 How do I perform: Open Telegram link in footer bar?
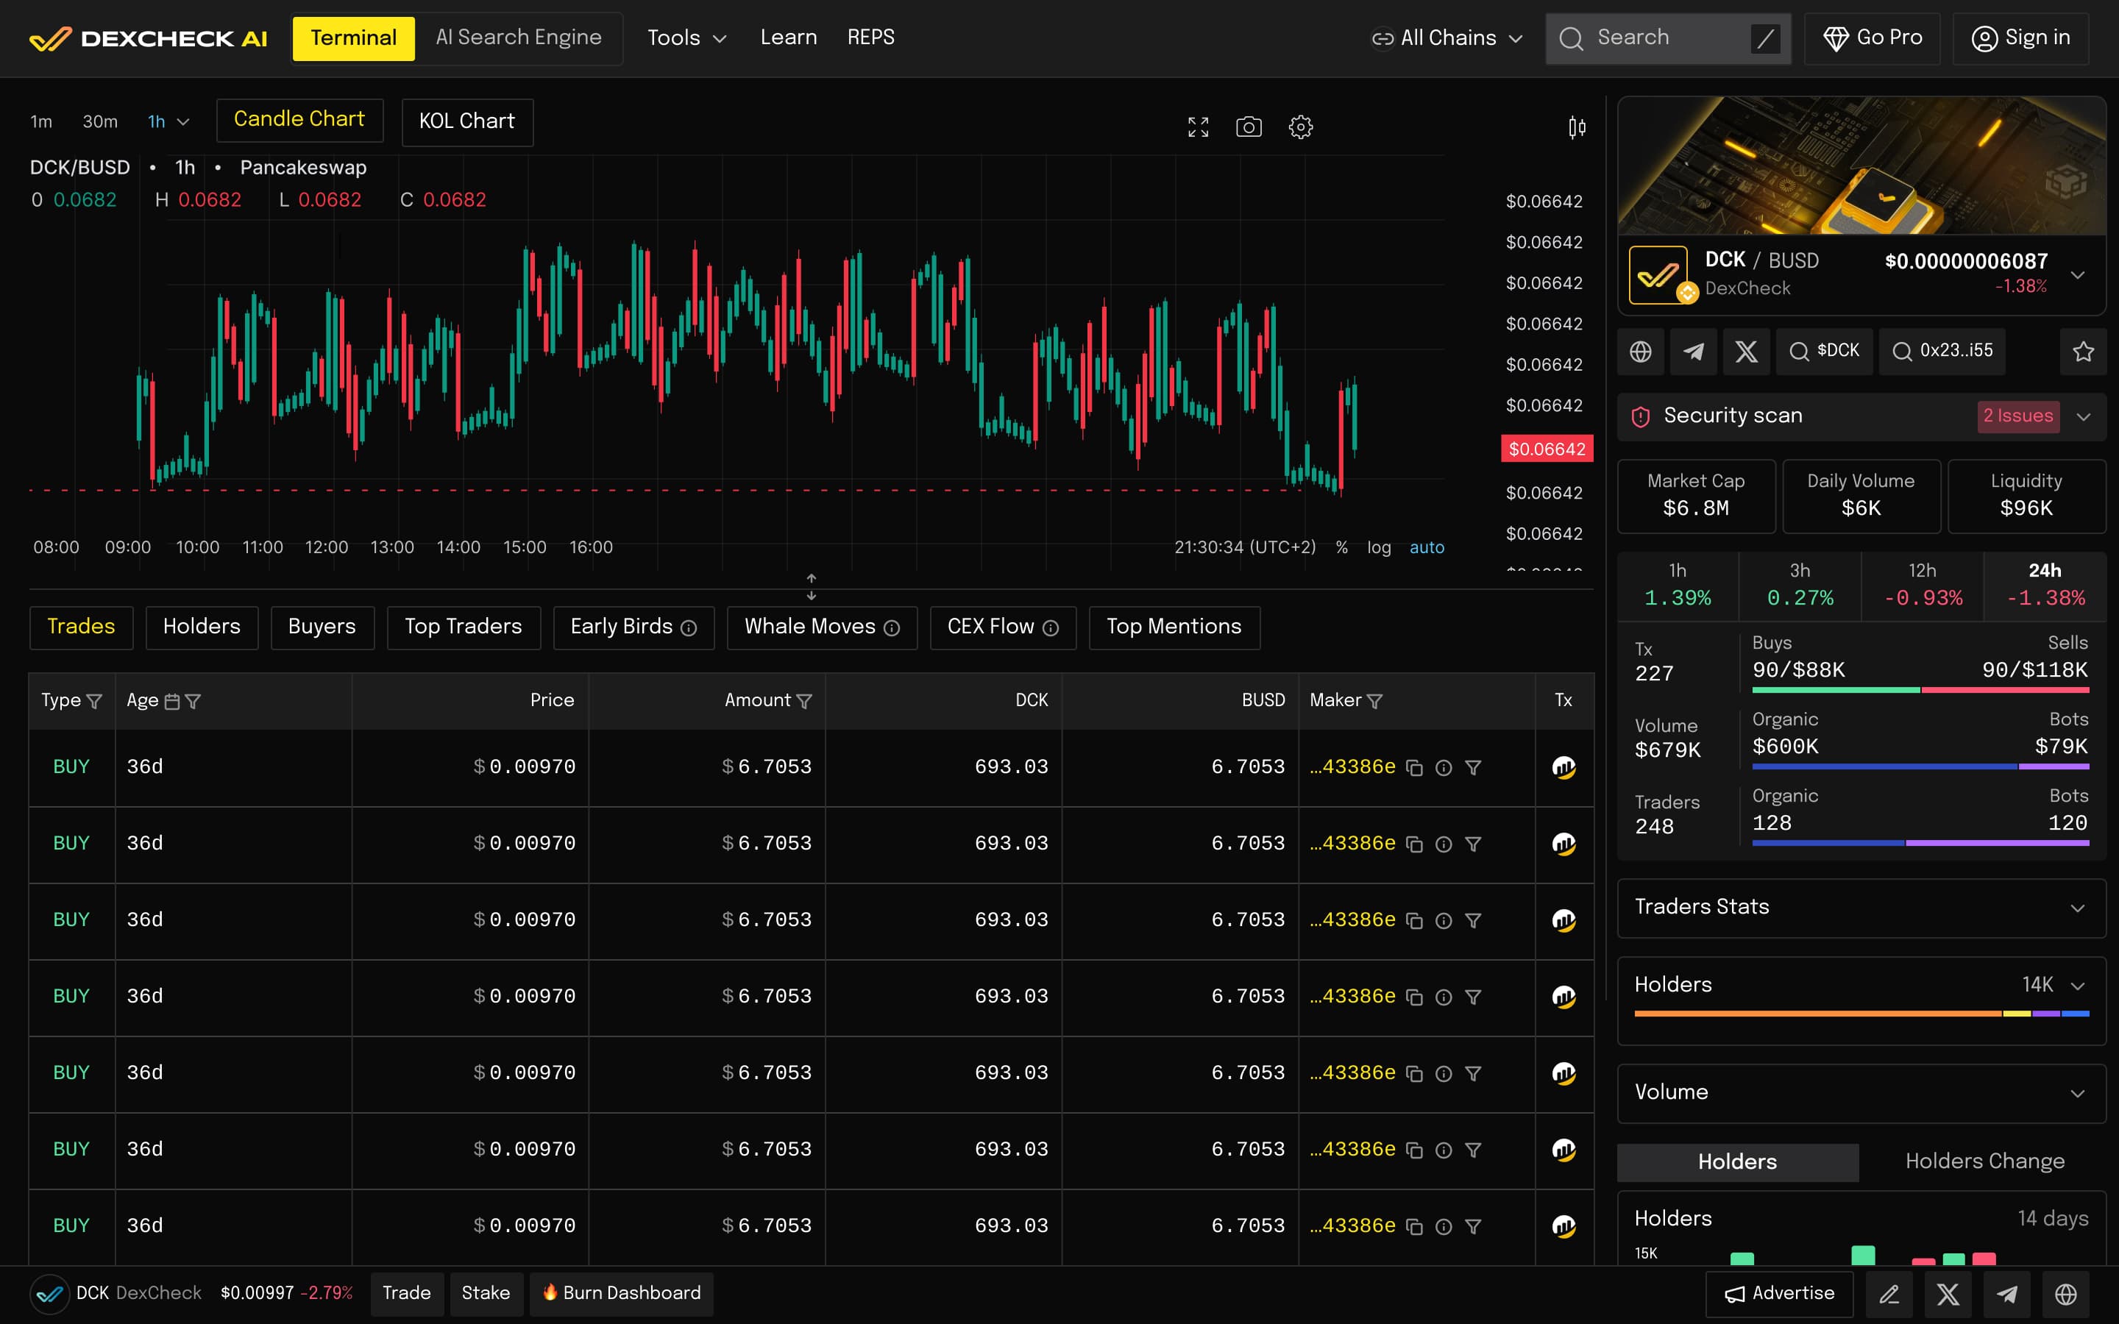[2007, 1293]
